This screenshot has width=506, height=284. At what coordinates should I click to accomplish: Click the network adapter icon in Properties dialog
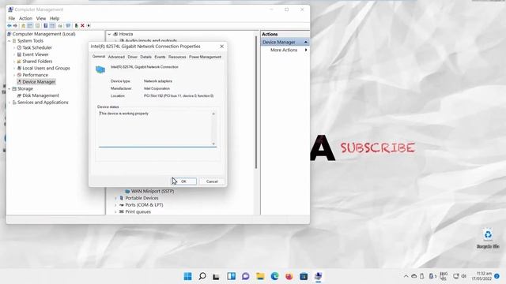coord(100,69)
